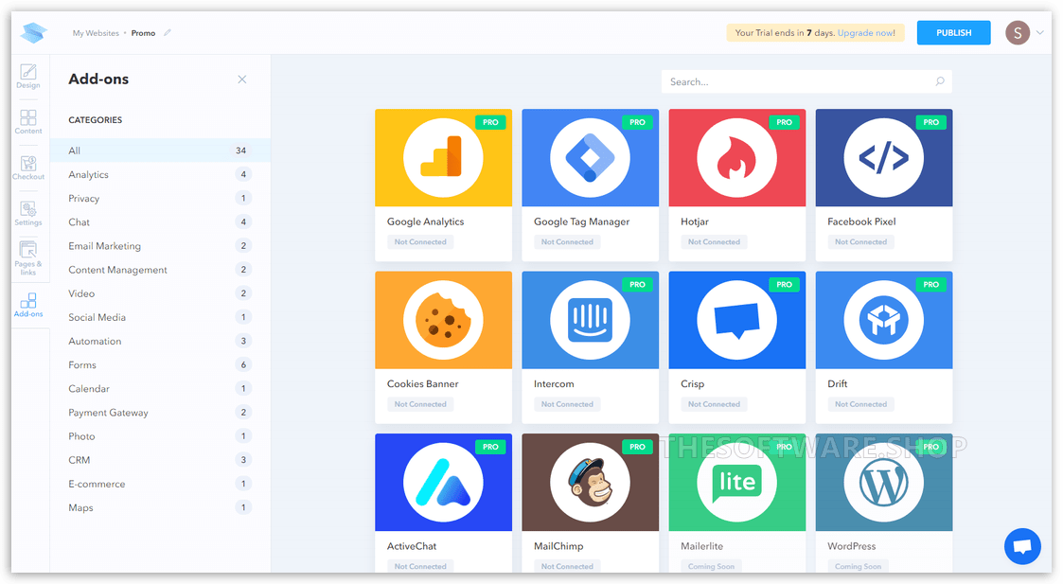Click the search magnifier icon
Viewport: 1063px width, 584px height.
(x=940, y=81)
